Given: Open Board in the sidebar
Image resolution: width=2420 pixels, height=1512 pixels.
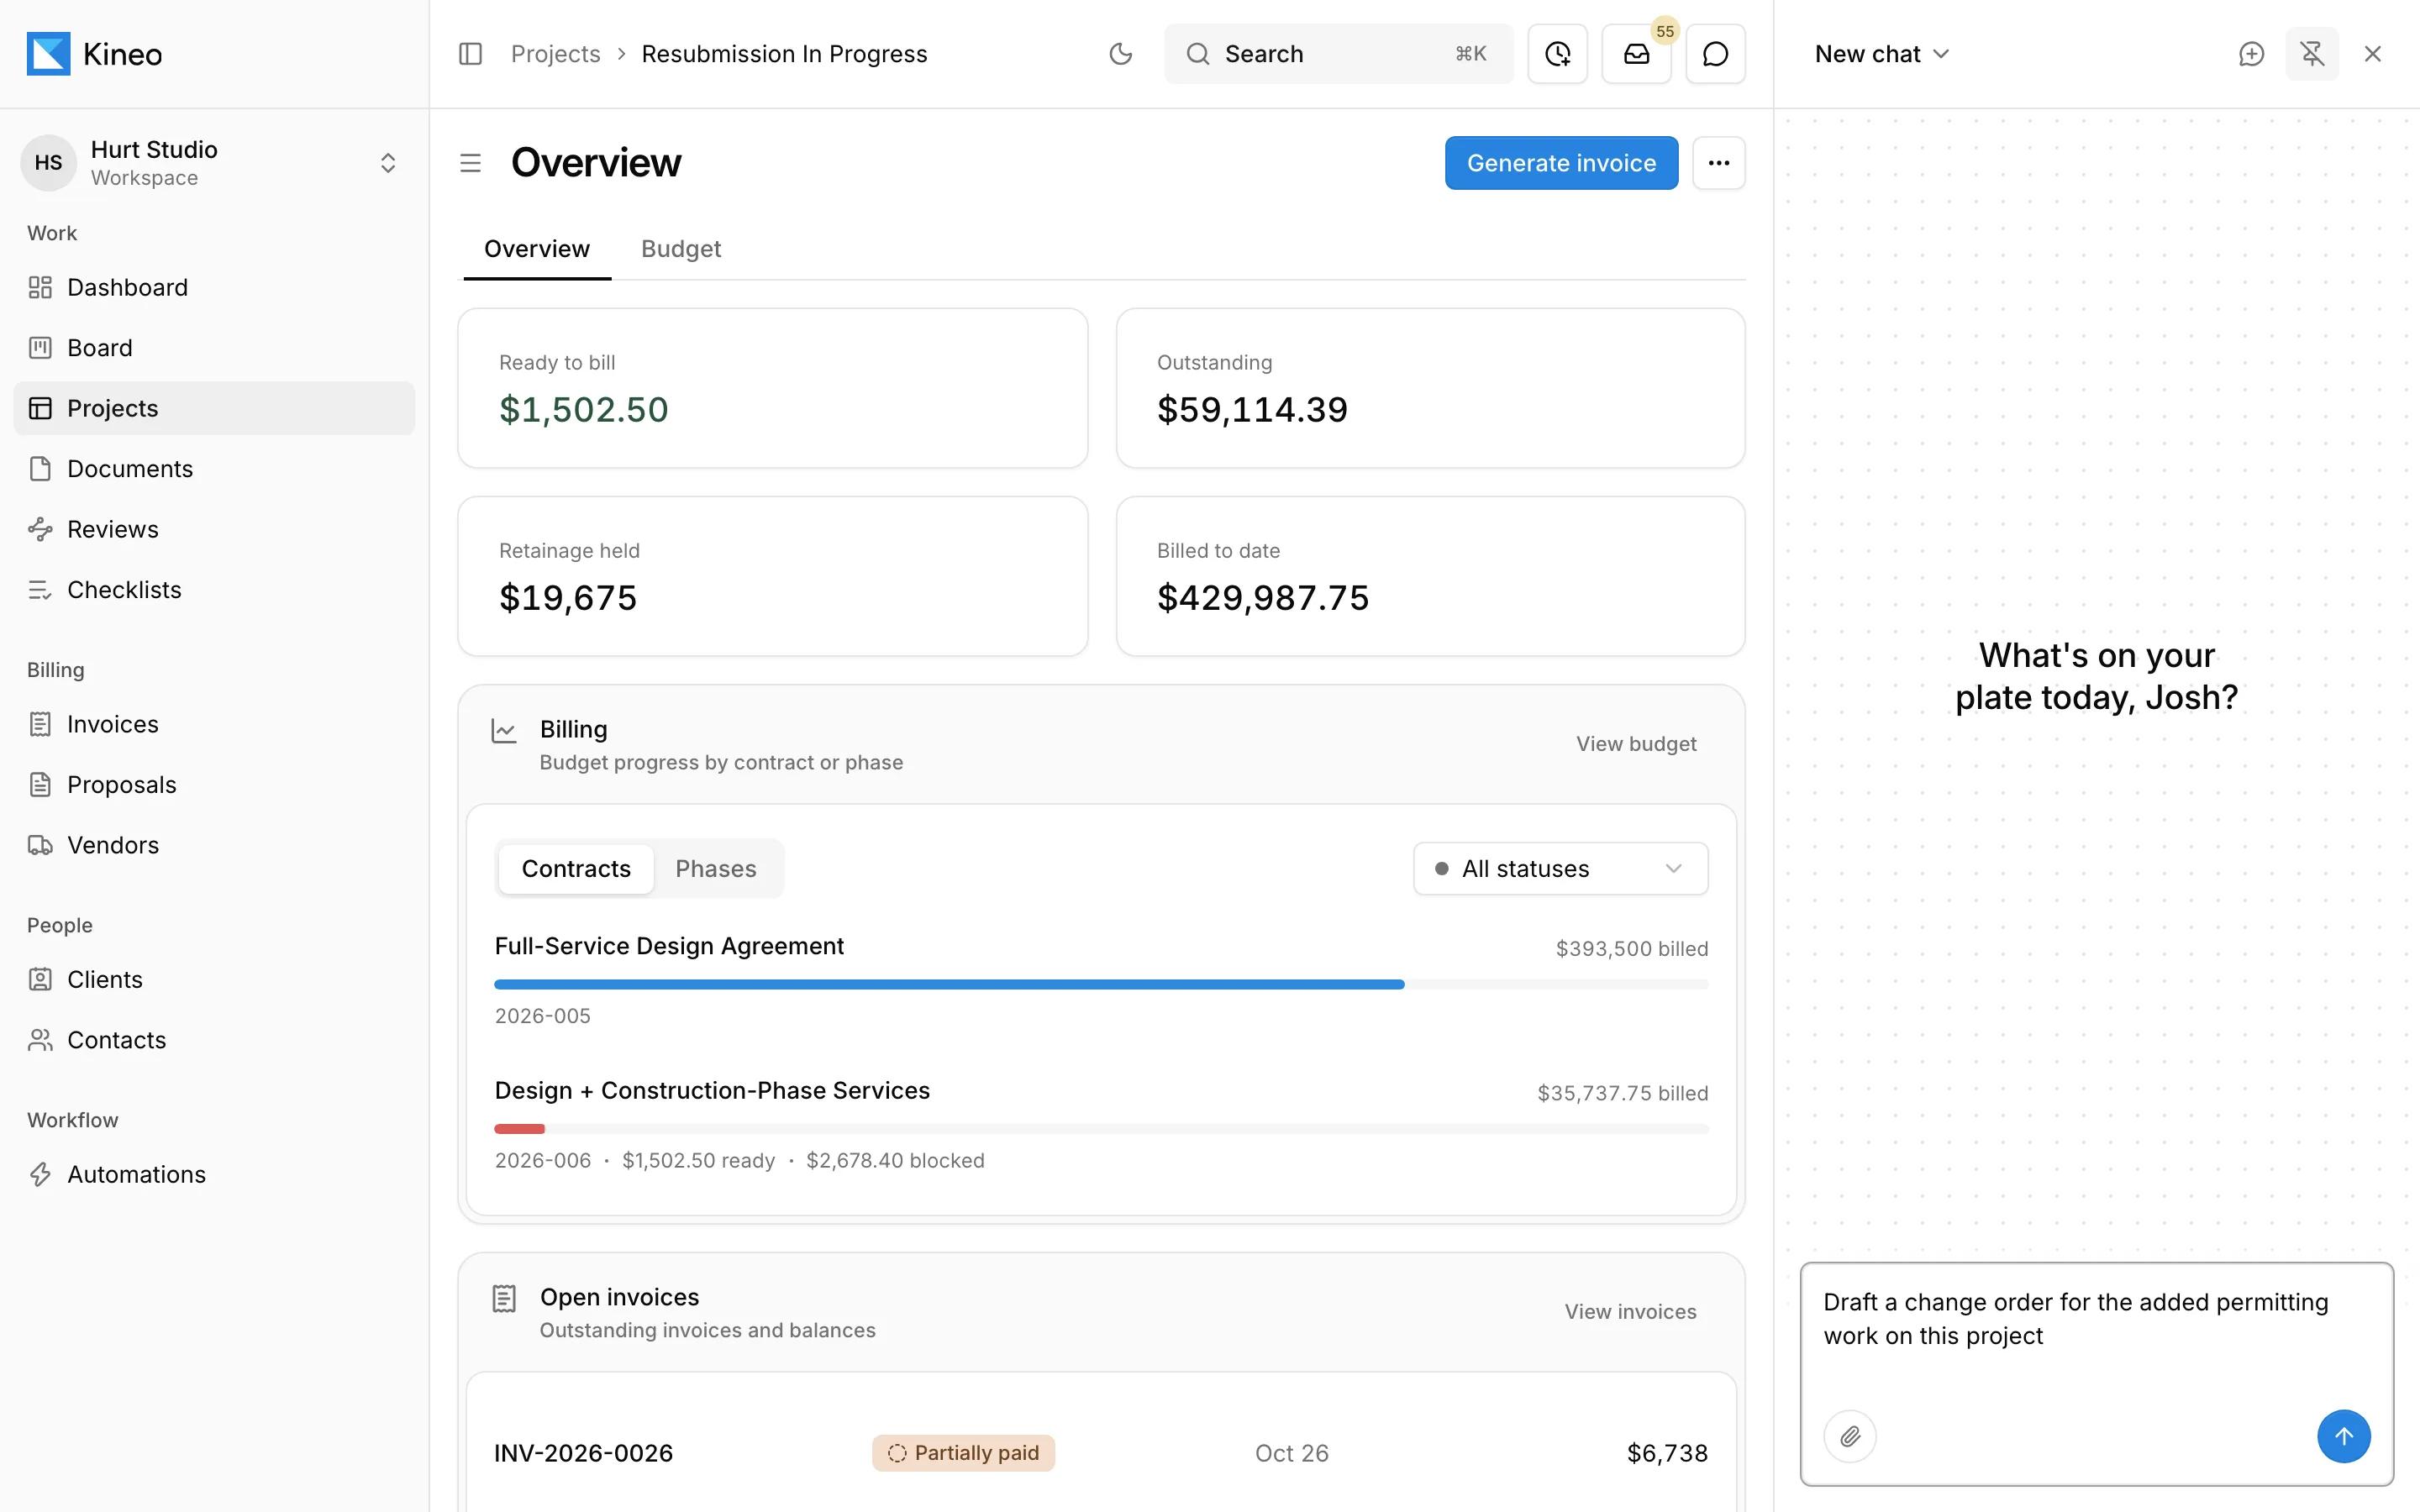Looking at the screenshot, I should (214, 348).
